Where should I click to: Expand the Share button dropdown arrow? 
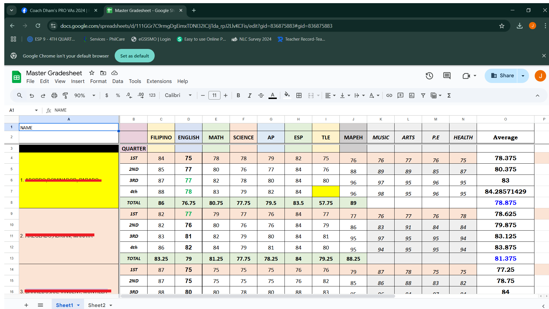coord(523,76)
